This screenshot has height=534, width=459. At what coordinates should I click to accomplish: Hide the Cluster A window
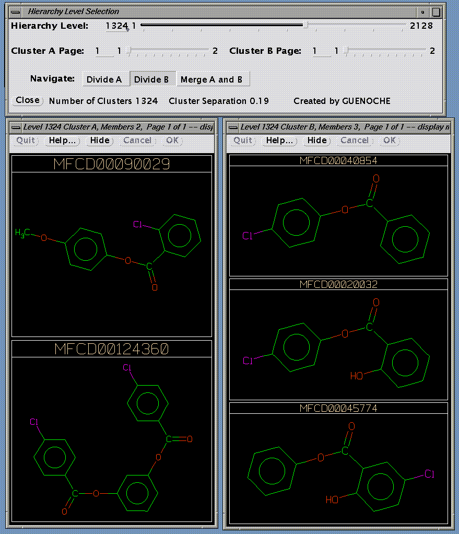pos(100,141)
